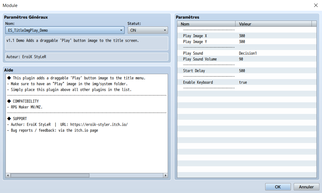Select the Enable Keyboard parameter row
Image resolution: width=322 pixels, height=193 pixels.
point(247,83)
